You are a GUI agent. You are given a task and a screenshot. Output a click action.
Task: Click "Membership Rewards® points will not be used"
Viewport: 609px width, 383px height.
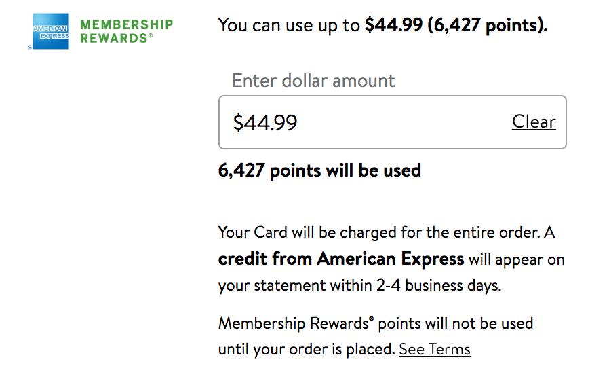pyautogui.click(x=375, y=323)
